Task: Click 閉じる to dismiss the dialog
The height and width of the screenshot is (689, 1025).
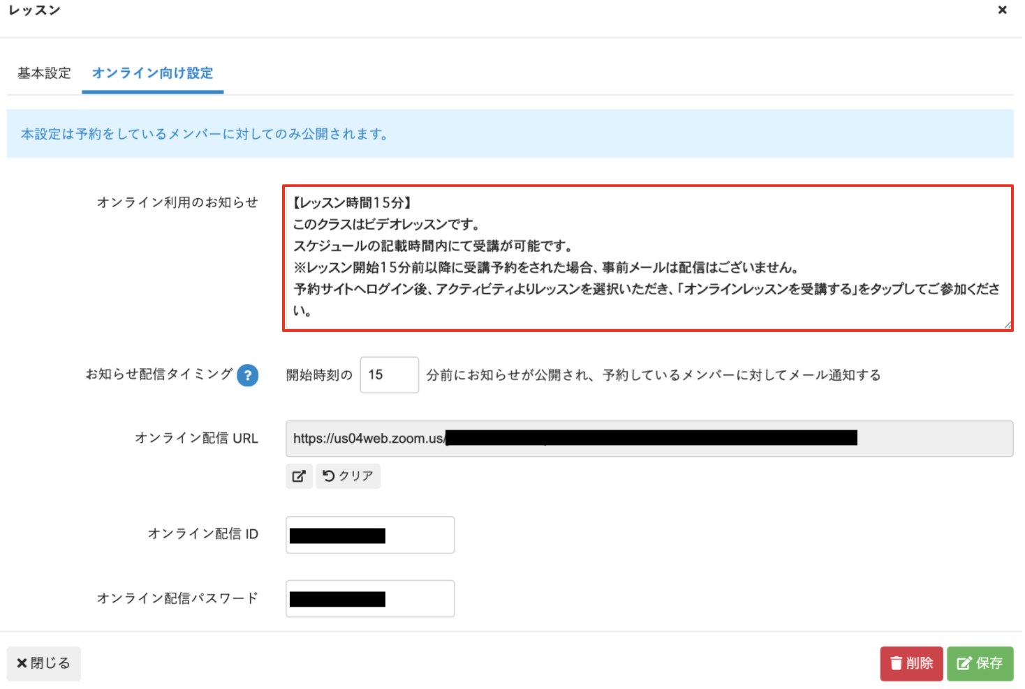Action: (43, 663)
